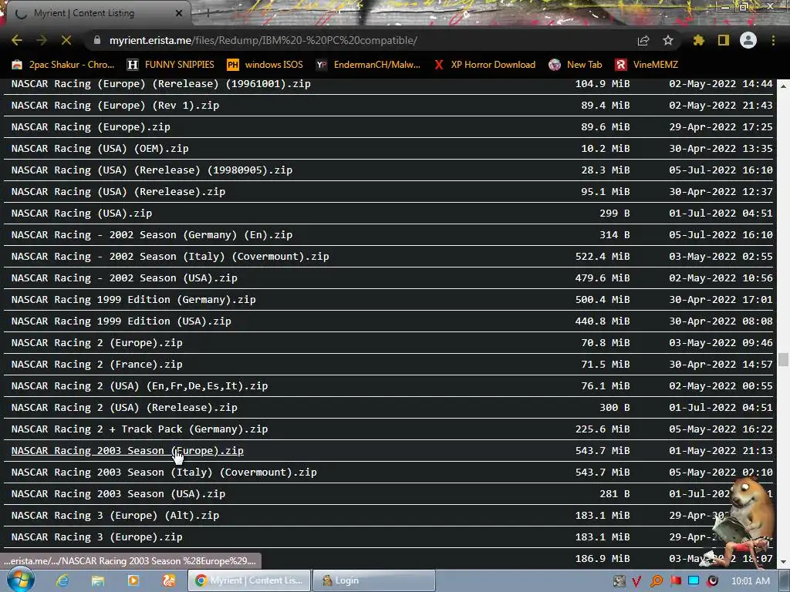790x592 pixels.
Task: Click the Myrient Chrome taskbar button
Action: coord(249,580)
